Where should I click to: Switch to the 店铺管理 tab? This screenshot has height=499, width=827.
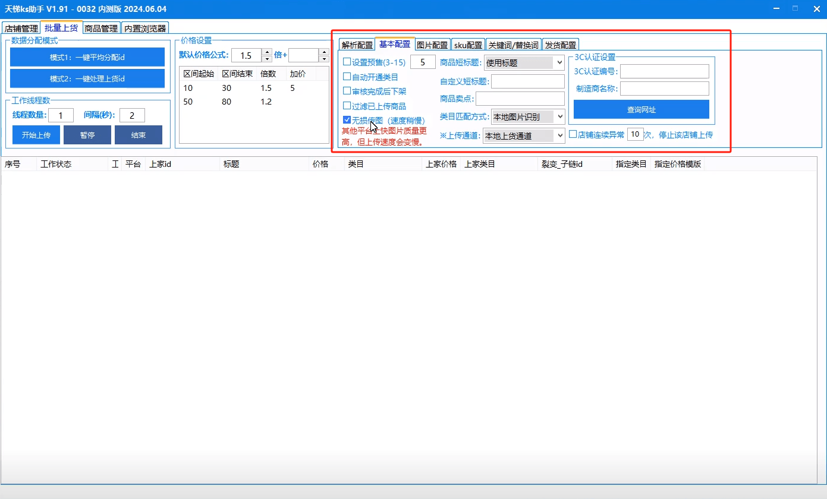pos(21,28)
